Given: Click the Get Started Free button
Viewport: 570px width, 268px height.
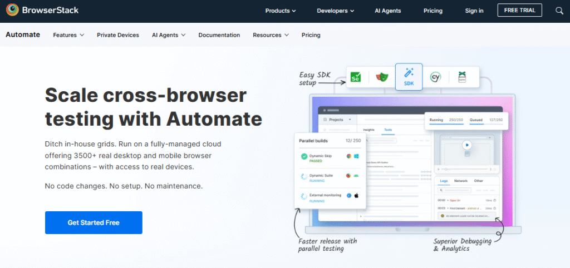Looking at the screenshot, I should 94,222.
